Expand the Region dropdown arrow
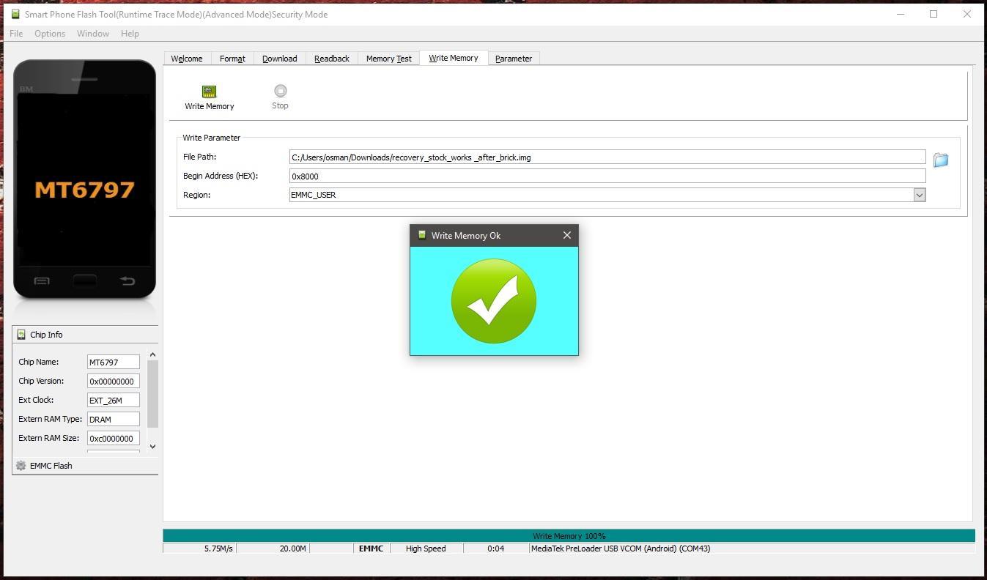This screenshot has width=987, height=580. [x=919, y=195]
